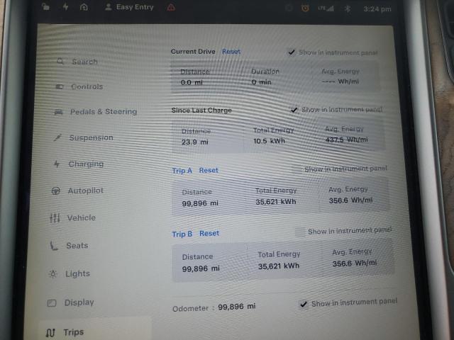Open the HomeLink garage icon
The height and width of the screenshot is (340, 454).
[x=84, y=7]
